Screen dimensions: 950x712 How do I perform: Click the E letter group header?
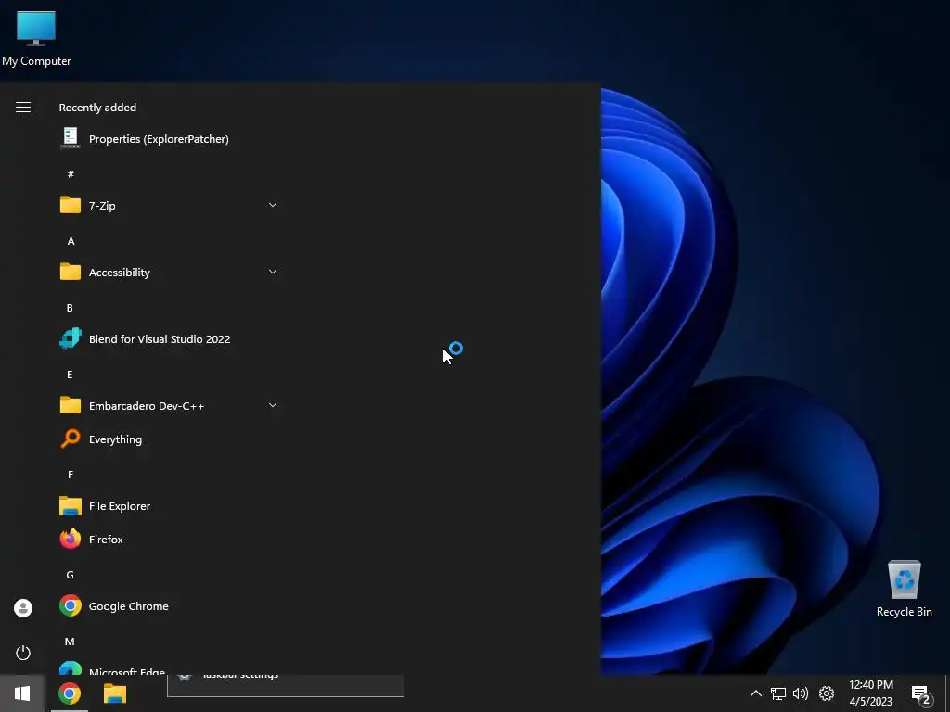point(70,375)
